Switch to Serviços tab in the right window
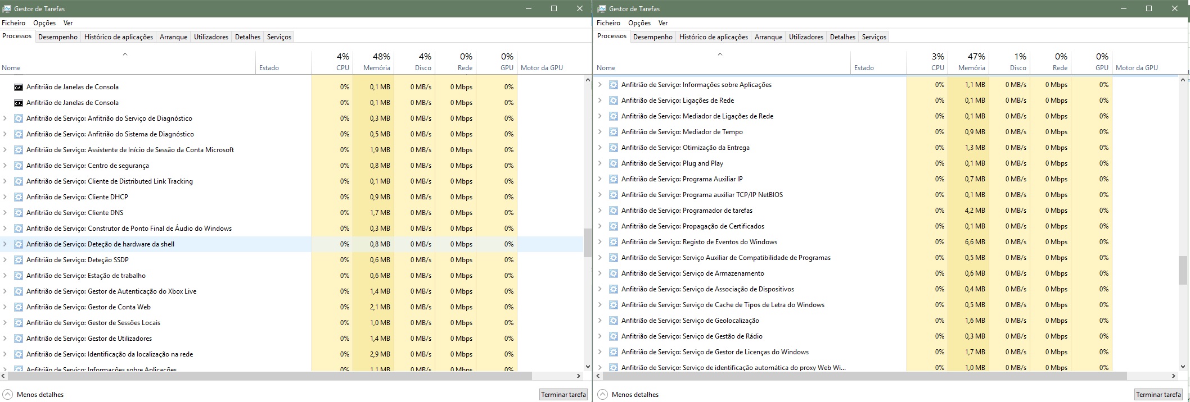 coord(874,37)
